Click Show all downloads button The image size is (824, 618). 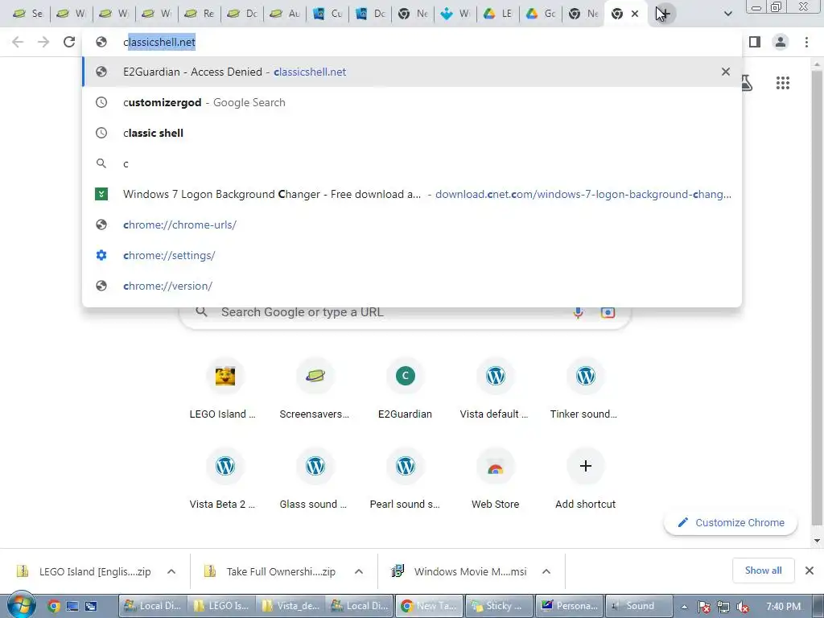(x=763, y=571)
